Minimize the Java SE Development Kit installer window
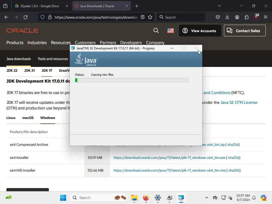 [x=172, y=48]
